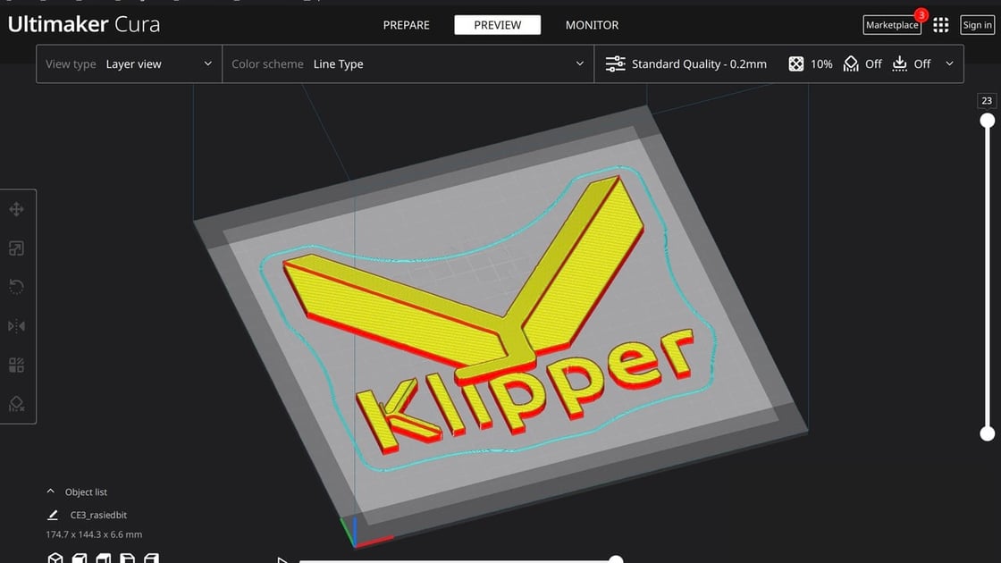Switch to the PREPARE tab

(406, 24)
